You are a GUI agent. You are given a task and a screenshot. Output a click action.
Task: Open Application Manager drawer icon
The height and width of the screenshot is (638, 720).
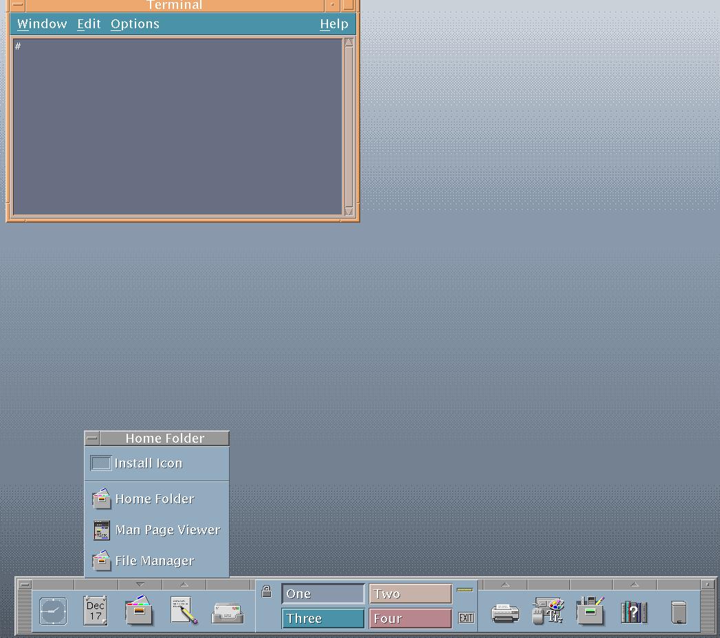(x=590, y=610)
